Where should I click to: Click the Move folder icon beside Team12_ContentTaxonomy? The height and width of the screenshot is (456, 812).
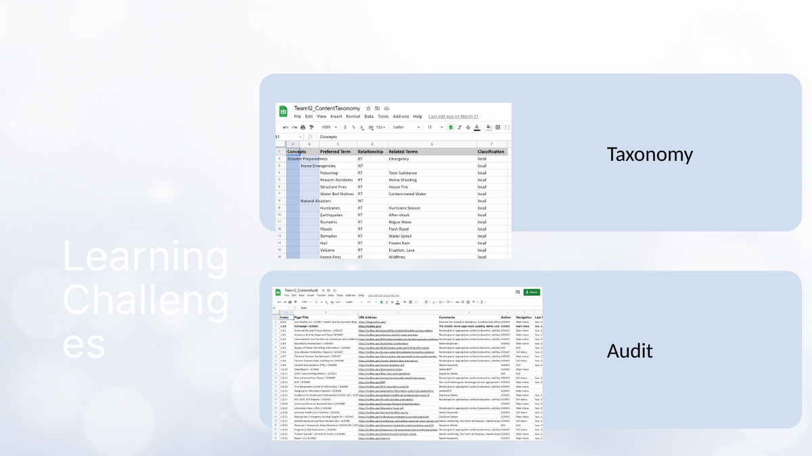coord(378,108)
